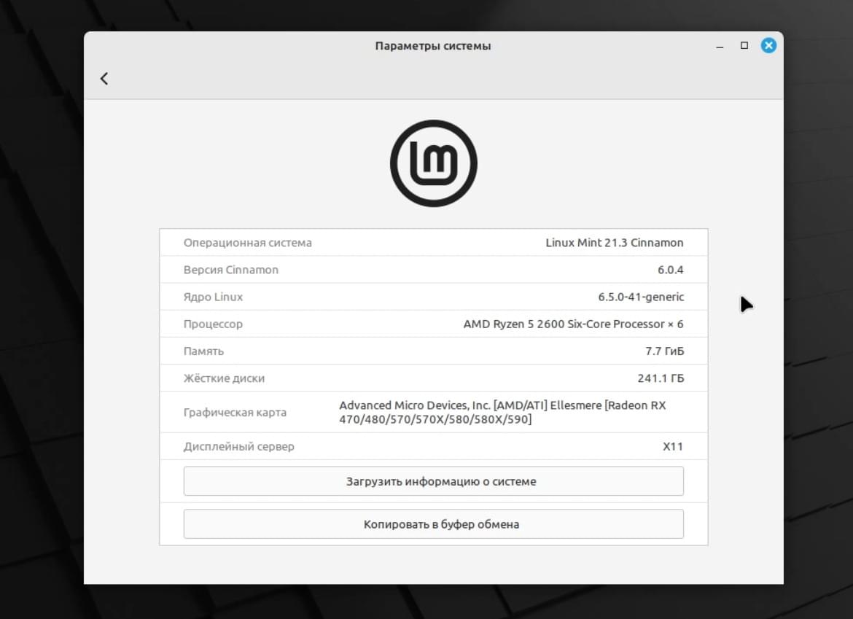Click the Загрузить информацию о системе button

[434, 481]
